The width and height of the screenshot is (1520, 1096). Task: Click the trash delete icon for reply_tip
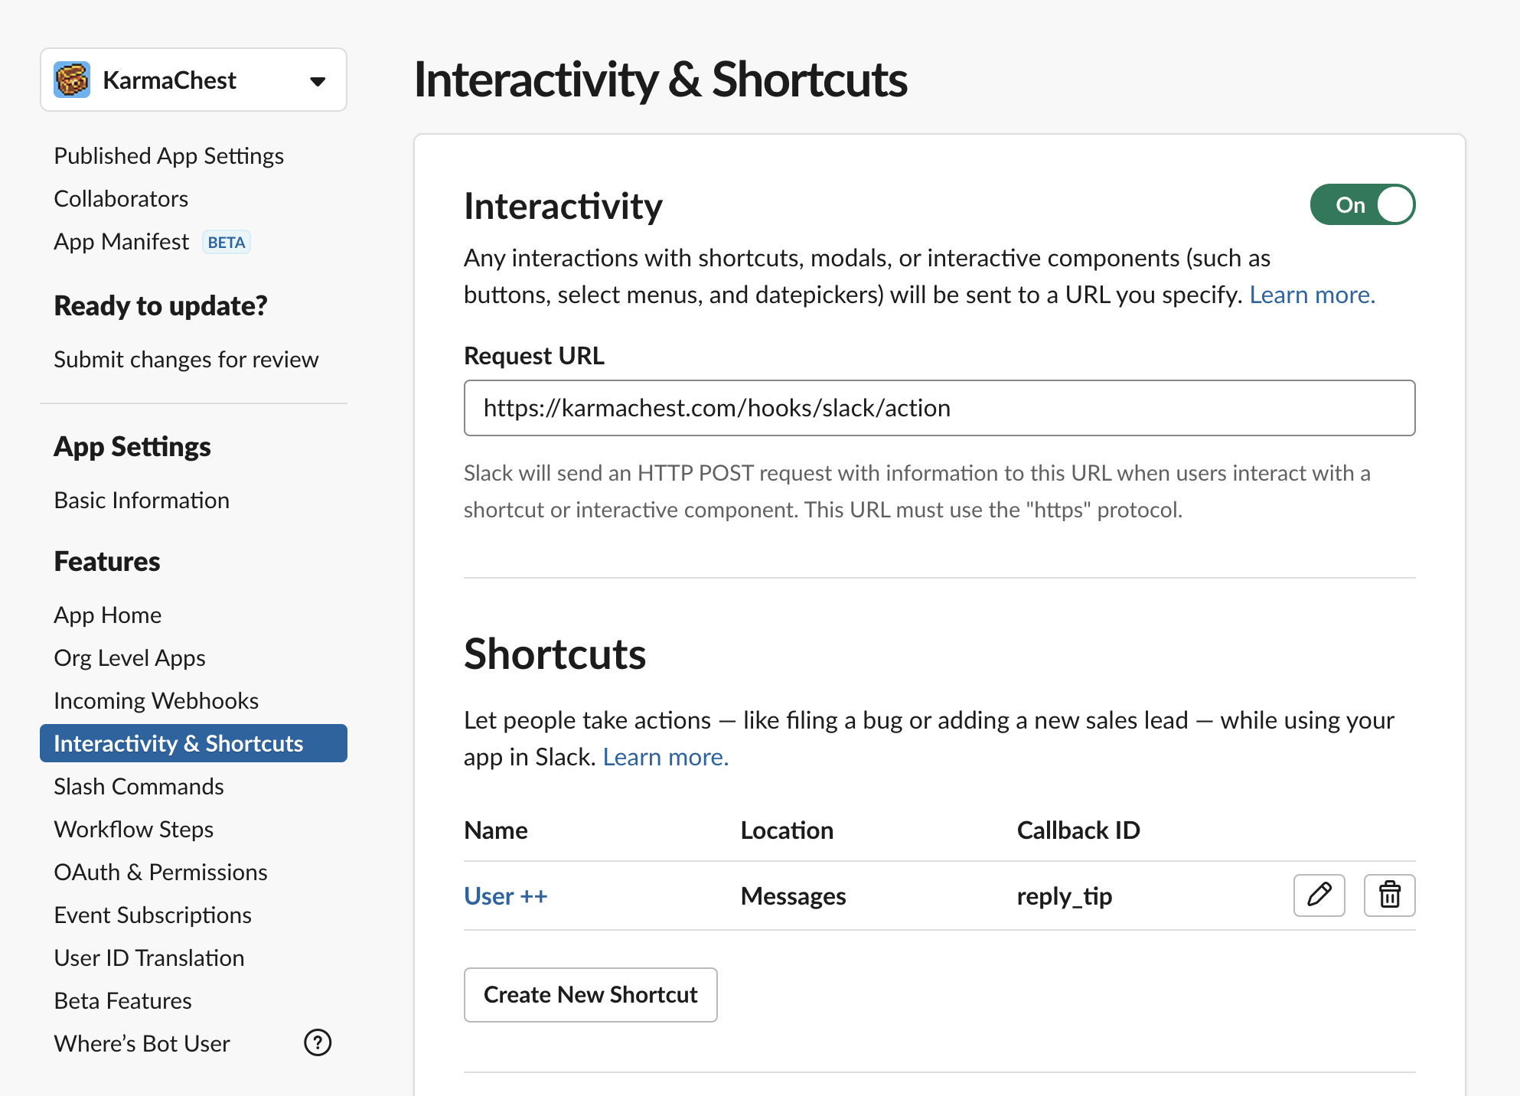[x=1389, y=895]
